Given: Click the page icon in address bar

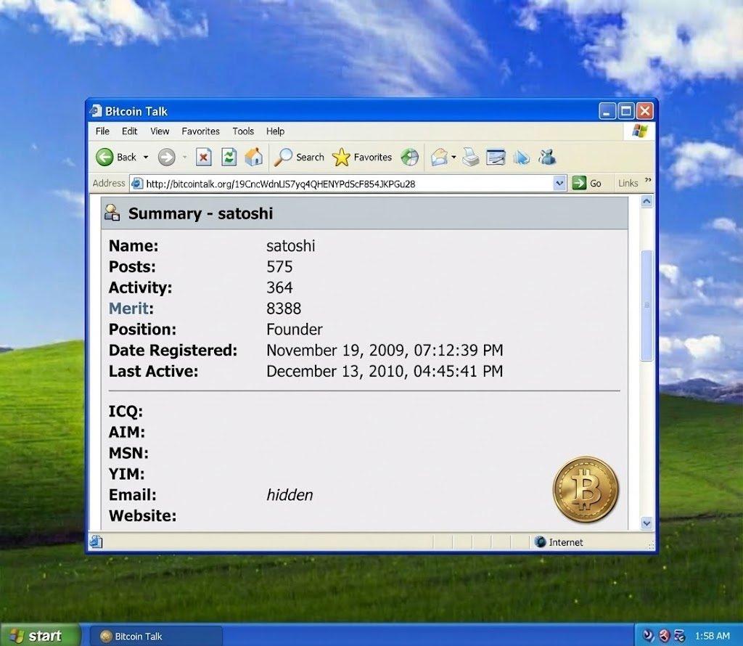Looking at the screenshot, I should click(137, 184).
